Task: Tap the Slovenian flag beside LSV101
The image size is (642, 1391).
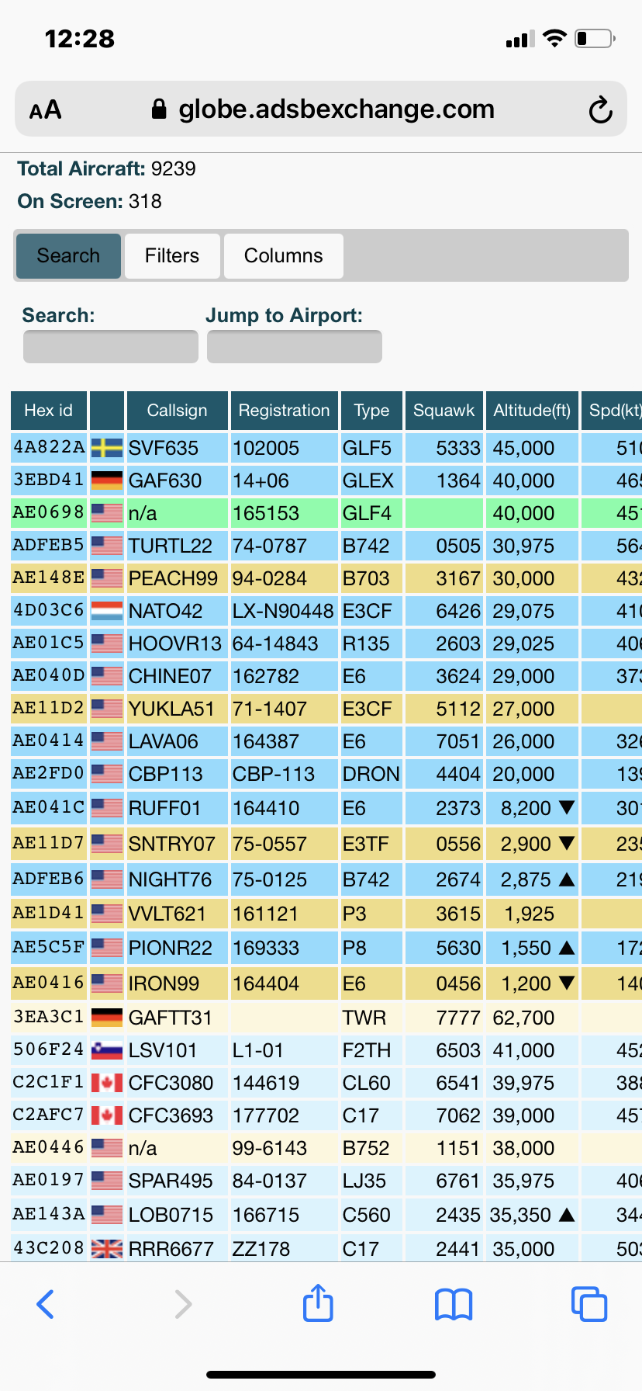Action: pos(107,1050)
